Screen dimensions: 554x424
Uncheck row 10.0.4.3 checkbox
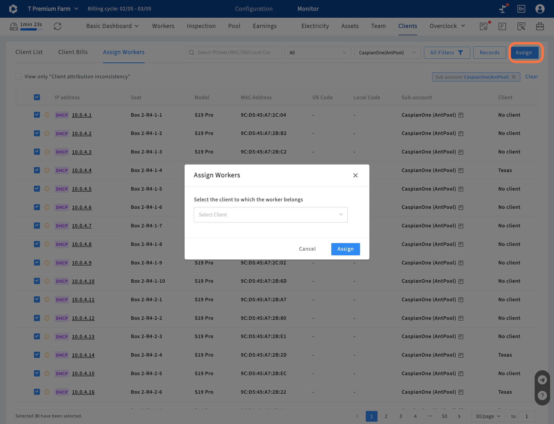[x=37, y=152]
